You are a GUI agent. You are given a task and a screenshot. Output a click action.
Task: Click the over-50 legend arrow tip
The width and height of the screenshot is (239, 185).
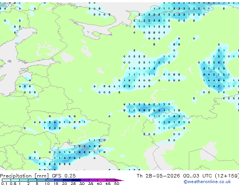(x=119, y=180)
